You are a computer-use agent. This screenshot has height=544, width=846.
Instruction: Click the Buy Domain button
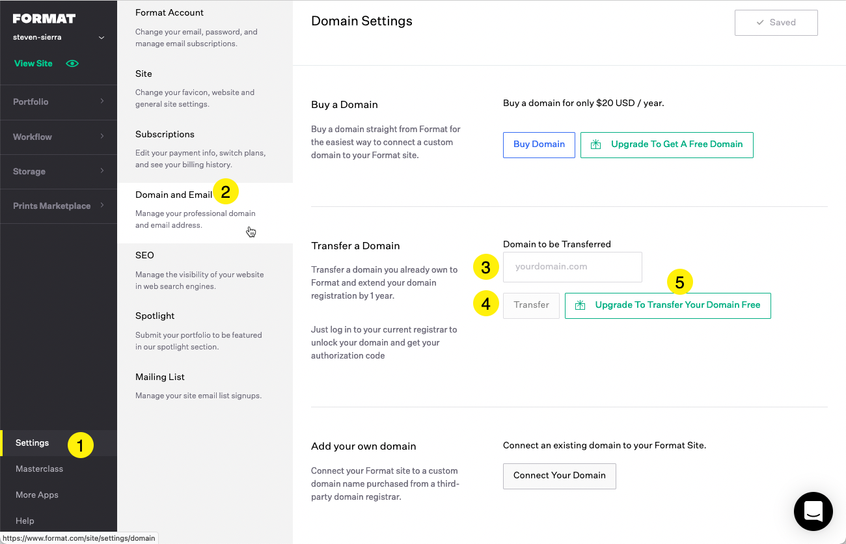point(539,144)
